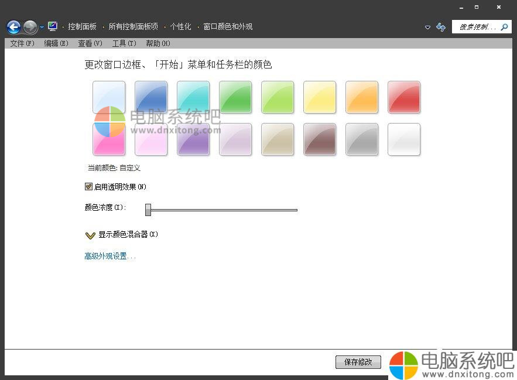This screenshot has width=517, height=380.
Task: Toggle the 启用透明效果 checkbox
Action: point(88,187)
